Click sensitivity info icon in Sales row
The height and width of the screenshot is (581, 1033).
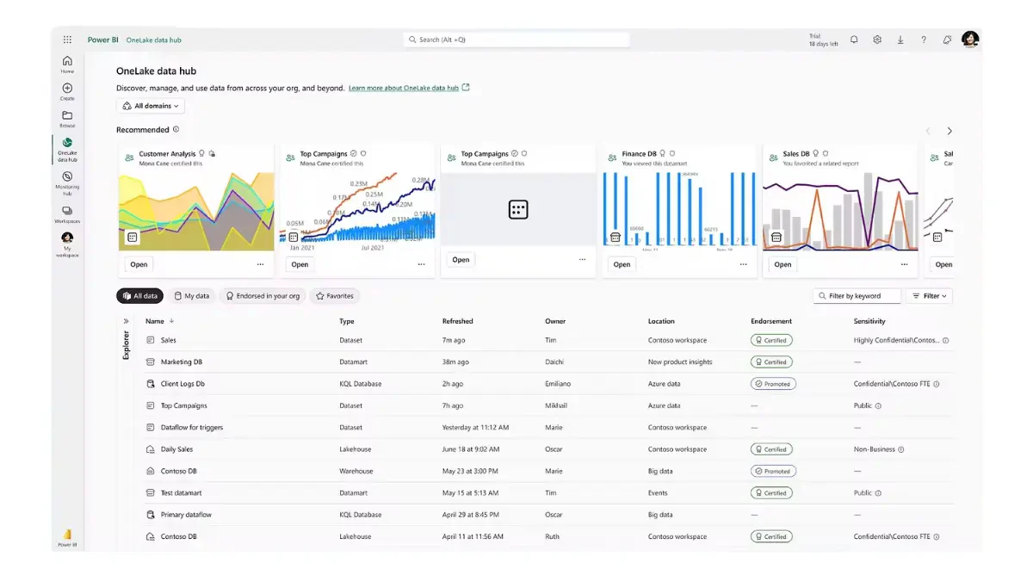tap(945, 340)
